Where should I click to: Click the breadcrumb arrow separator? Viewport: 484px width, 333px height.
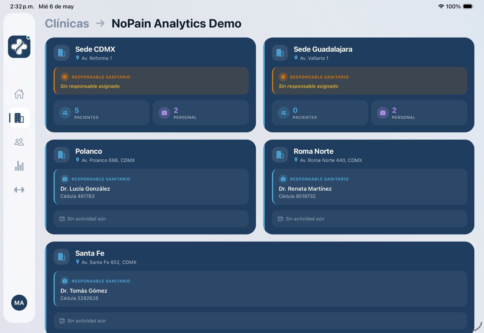[100, 23]
